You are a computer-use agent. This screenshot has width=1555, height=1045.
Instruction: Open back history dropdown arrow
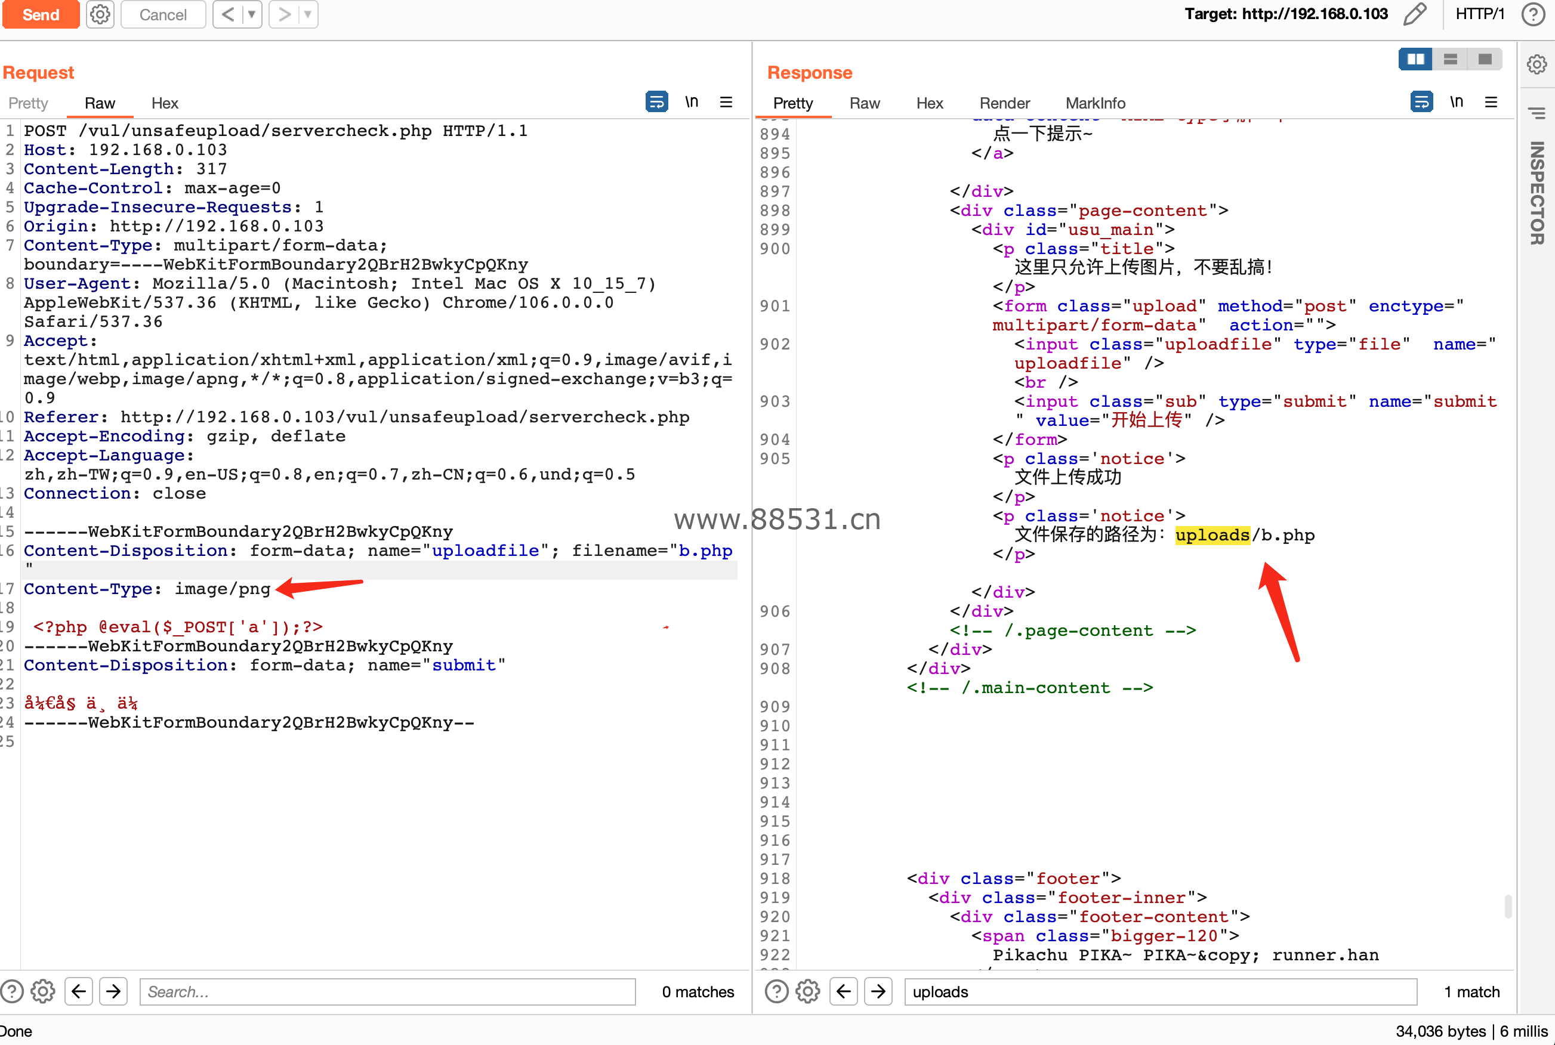(x=252, y=15)
